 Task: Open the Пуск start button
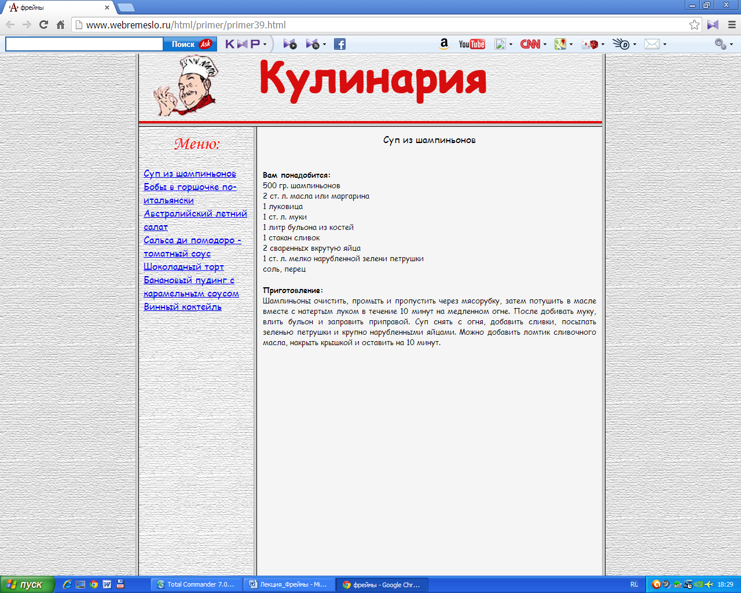point(27,584)
